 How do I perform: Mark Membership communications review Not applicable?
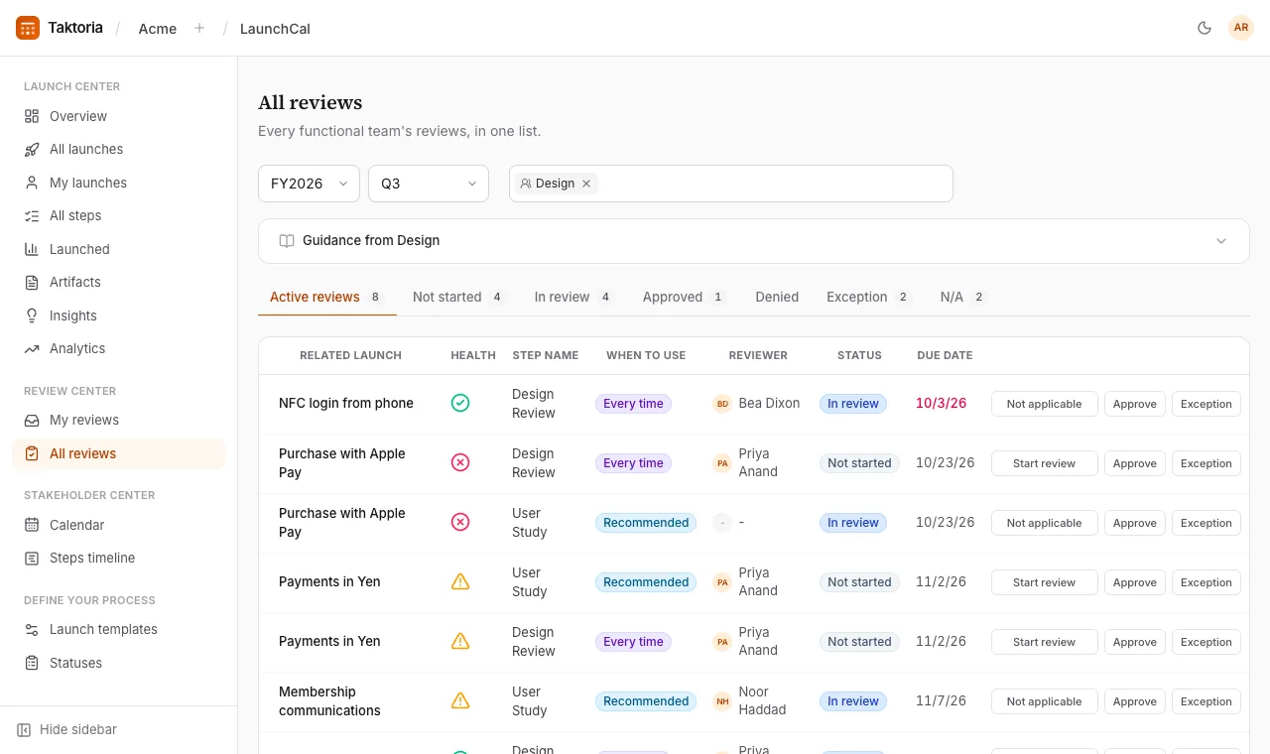coord(1045,701)
